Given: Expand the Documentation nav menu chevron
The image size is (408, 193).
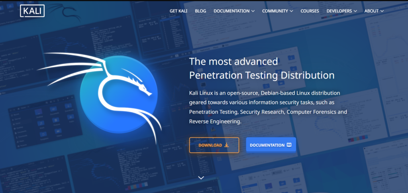Looking at the screenshot, I should click(253, 11).
